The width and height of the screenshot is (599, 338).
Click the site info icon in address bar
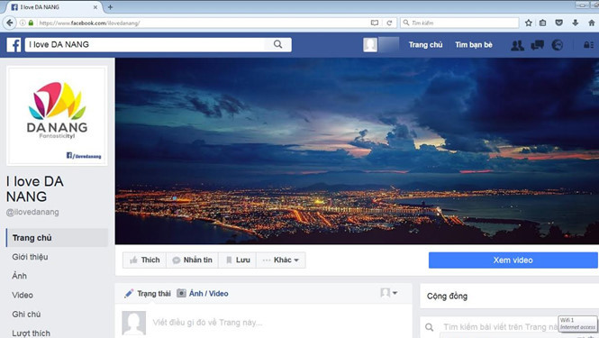tap(23, 23)
